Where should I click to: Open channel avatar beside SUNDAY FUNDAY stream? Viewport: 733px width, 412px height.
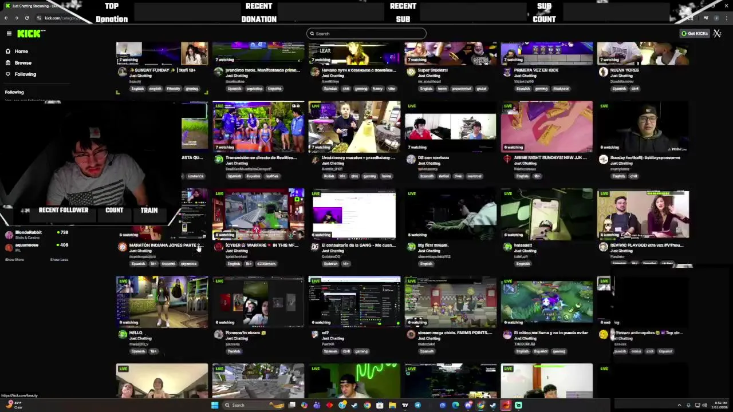point(122,72)
